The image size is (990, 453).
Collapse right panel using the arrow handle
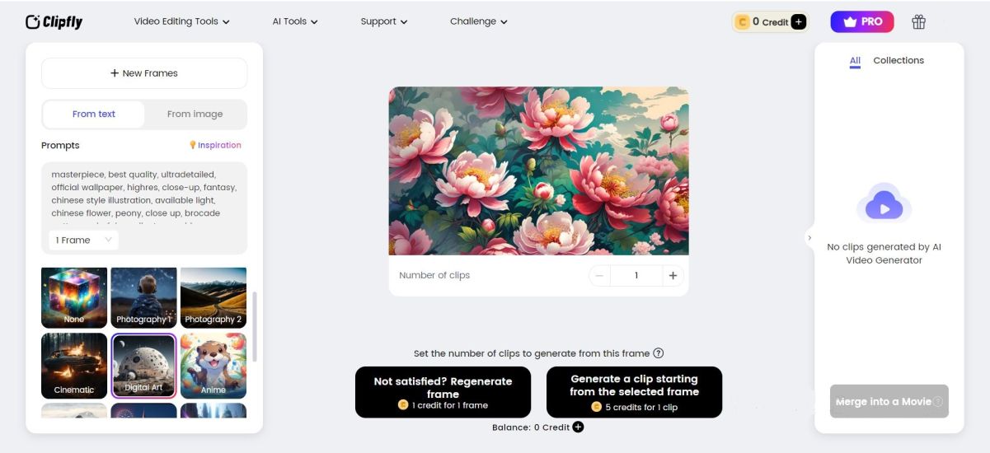(x=809, y=237)
